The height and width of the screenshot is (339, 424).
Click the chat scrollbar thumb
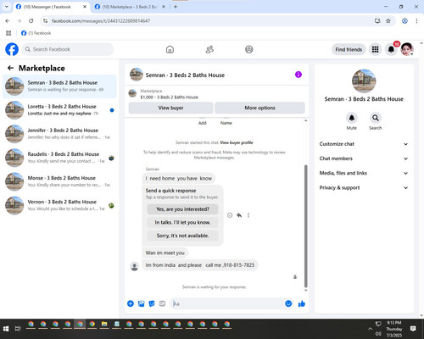pos(305,226)
